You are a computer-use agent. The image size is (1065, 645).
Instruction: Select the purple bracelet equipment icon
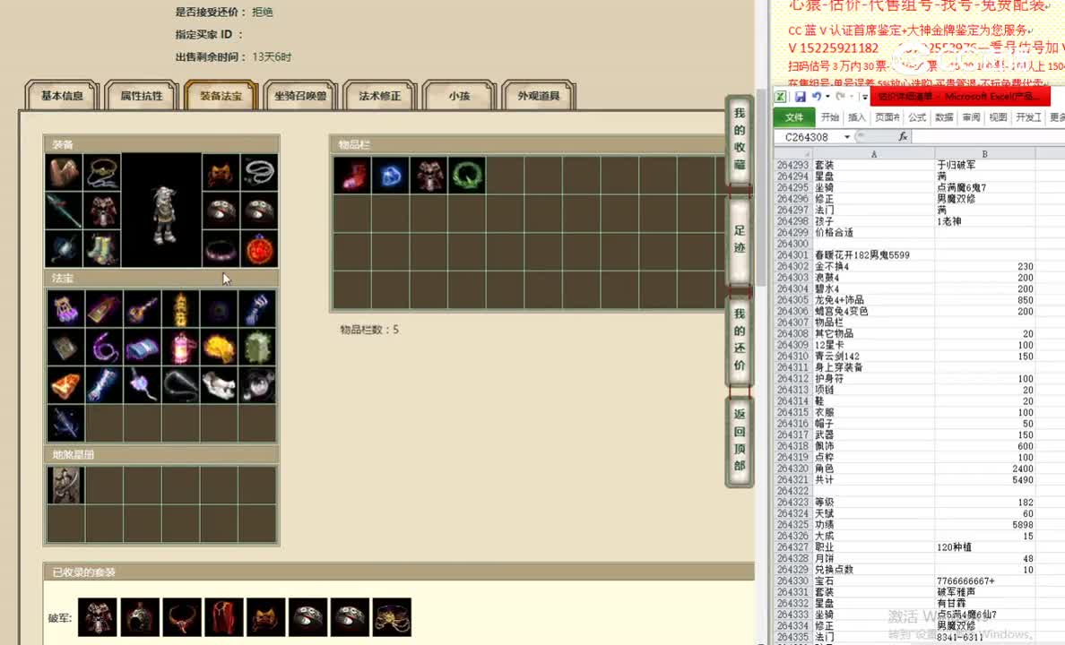click(x=221, y=248)
